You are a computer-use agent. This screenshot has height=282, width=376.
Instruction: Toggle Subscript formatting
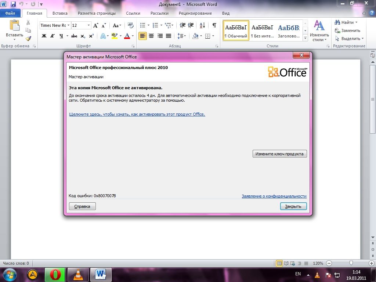pyautogui.click(x=83, y=36)
